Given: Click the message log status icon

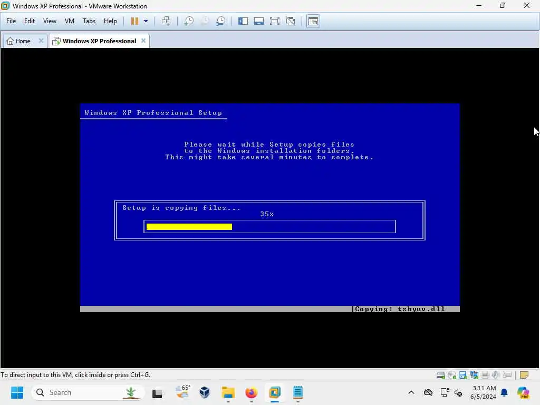Looking at the screenshot, I should pyautogui.click(x=507, y=375).
